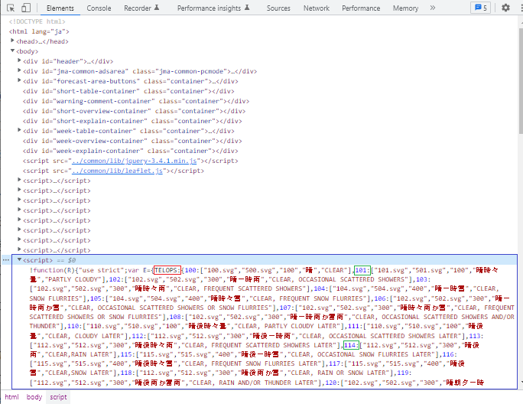
Task: Open the issues counter badge showing 5
Action: (481, 8)
